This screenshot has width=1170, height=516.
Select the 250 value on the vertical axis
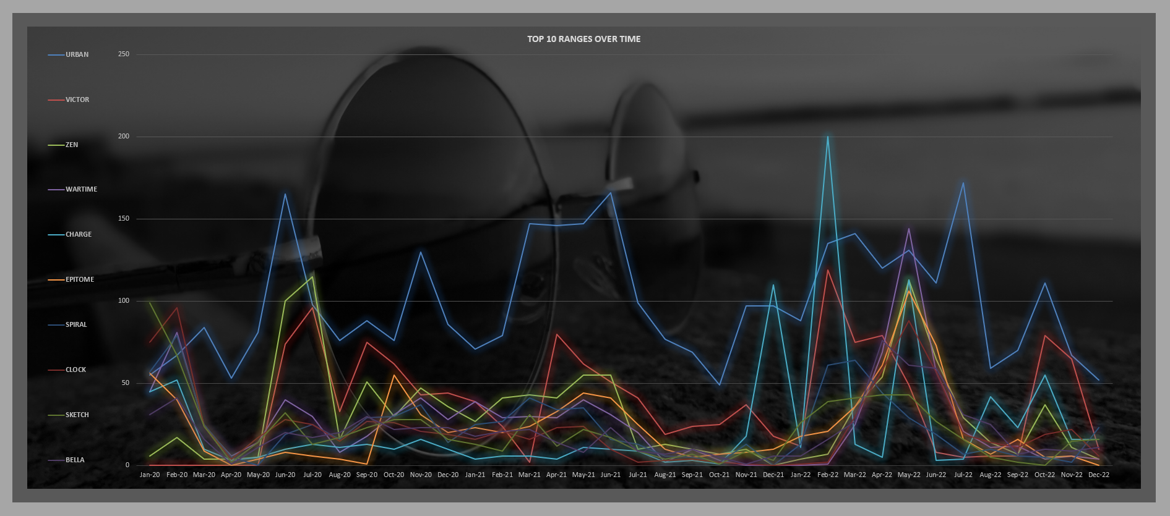tap(124, 54)
